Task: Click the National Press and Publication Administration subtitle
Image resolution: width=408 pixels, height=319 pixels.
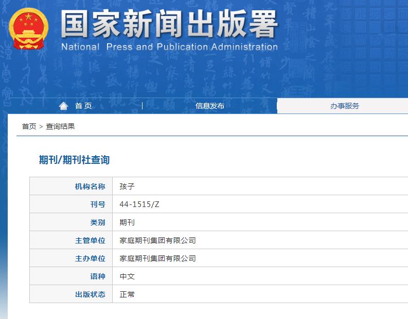Action: tap(169, 47)
